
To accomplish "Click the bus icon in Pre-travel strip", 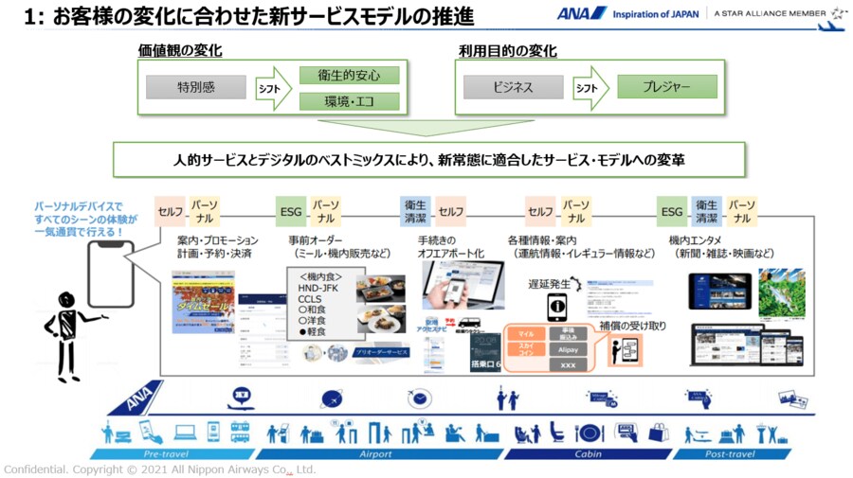I will (240, 433).
